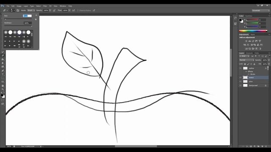Add Invert adjustment
This screenshot has width=271, height=152.
tap(246, 49)
